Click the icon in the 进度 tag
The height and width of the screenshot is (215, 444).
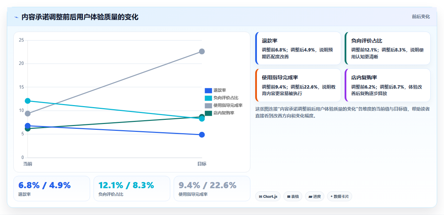pyautogui.click(x=311, y=197)
